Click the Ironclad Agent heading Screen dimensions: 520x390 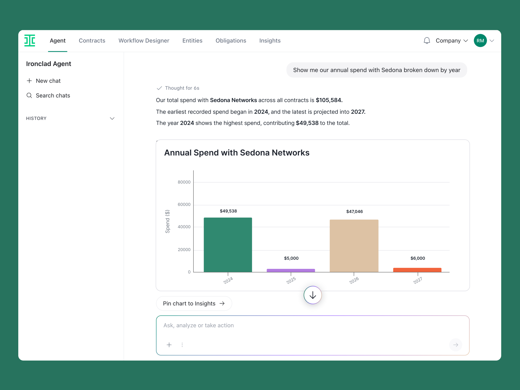(x=48, y=64)
